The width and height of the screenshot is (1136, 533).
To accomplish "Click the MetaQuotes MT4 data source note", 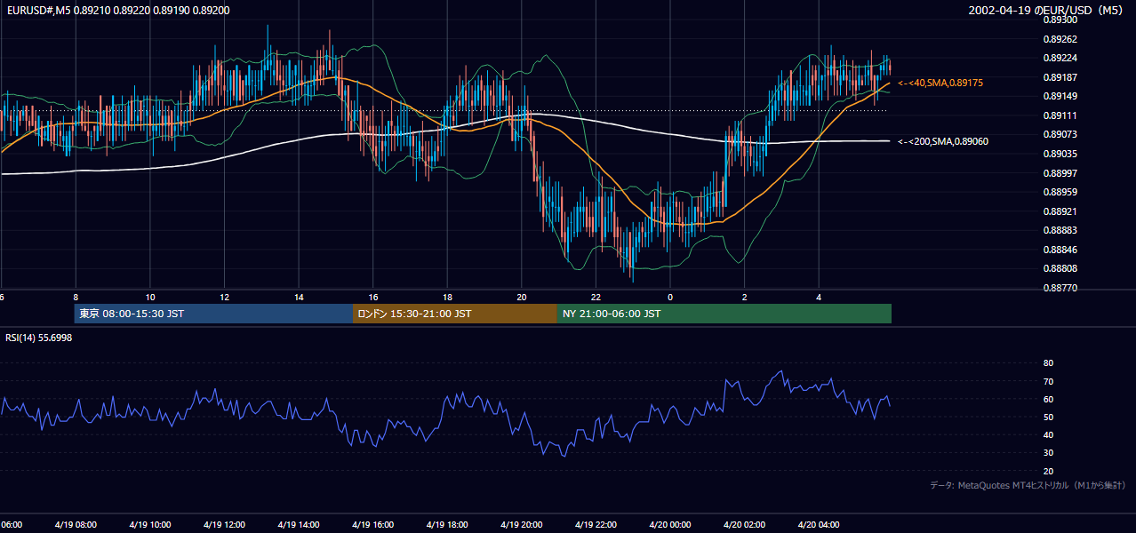I will pos(1028,485).
